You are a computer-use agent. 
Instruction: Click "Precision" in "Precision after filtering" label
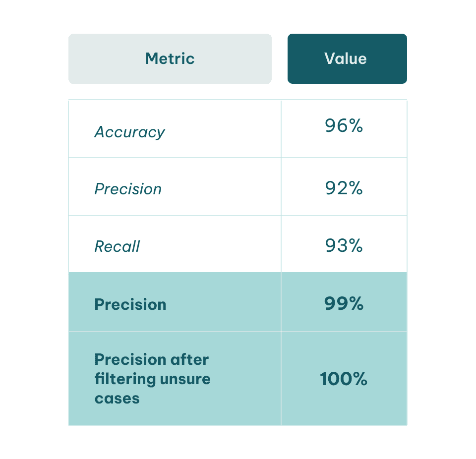click(130, 359)
